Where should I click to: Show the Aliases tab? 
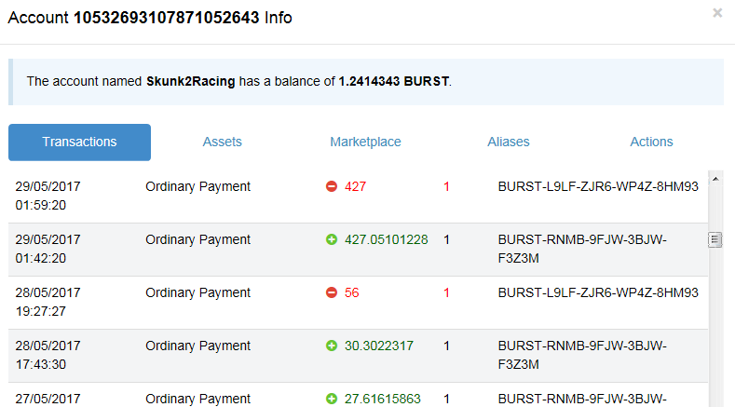509,142
